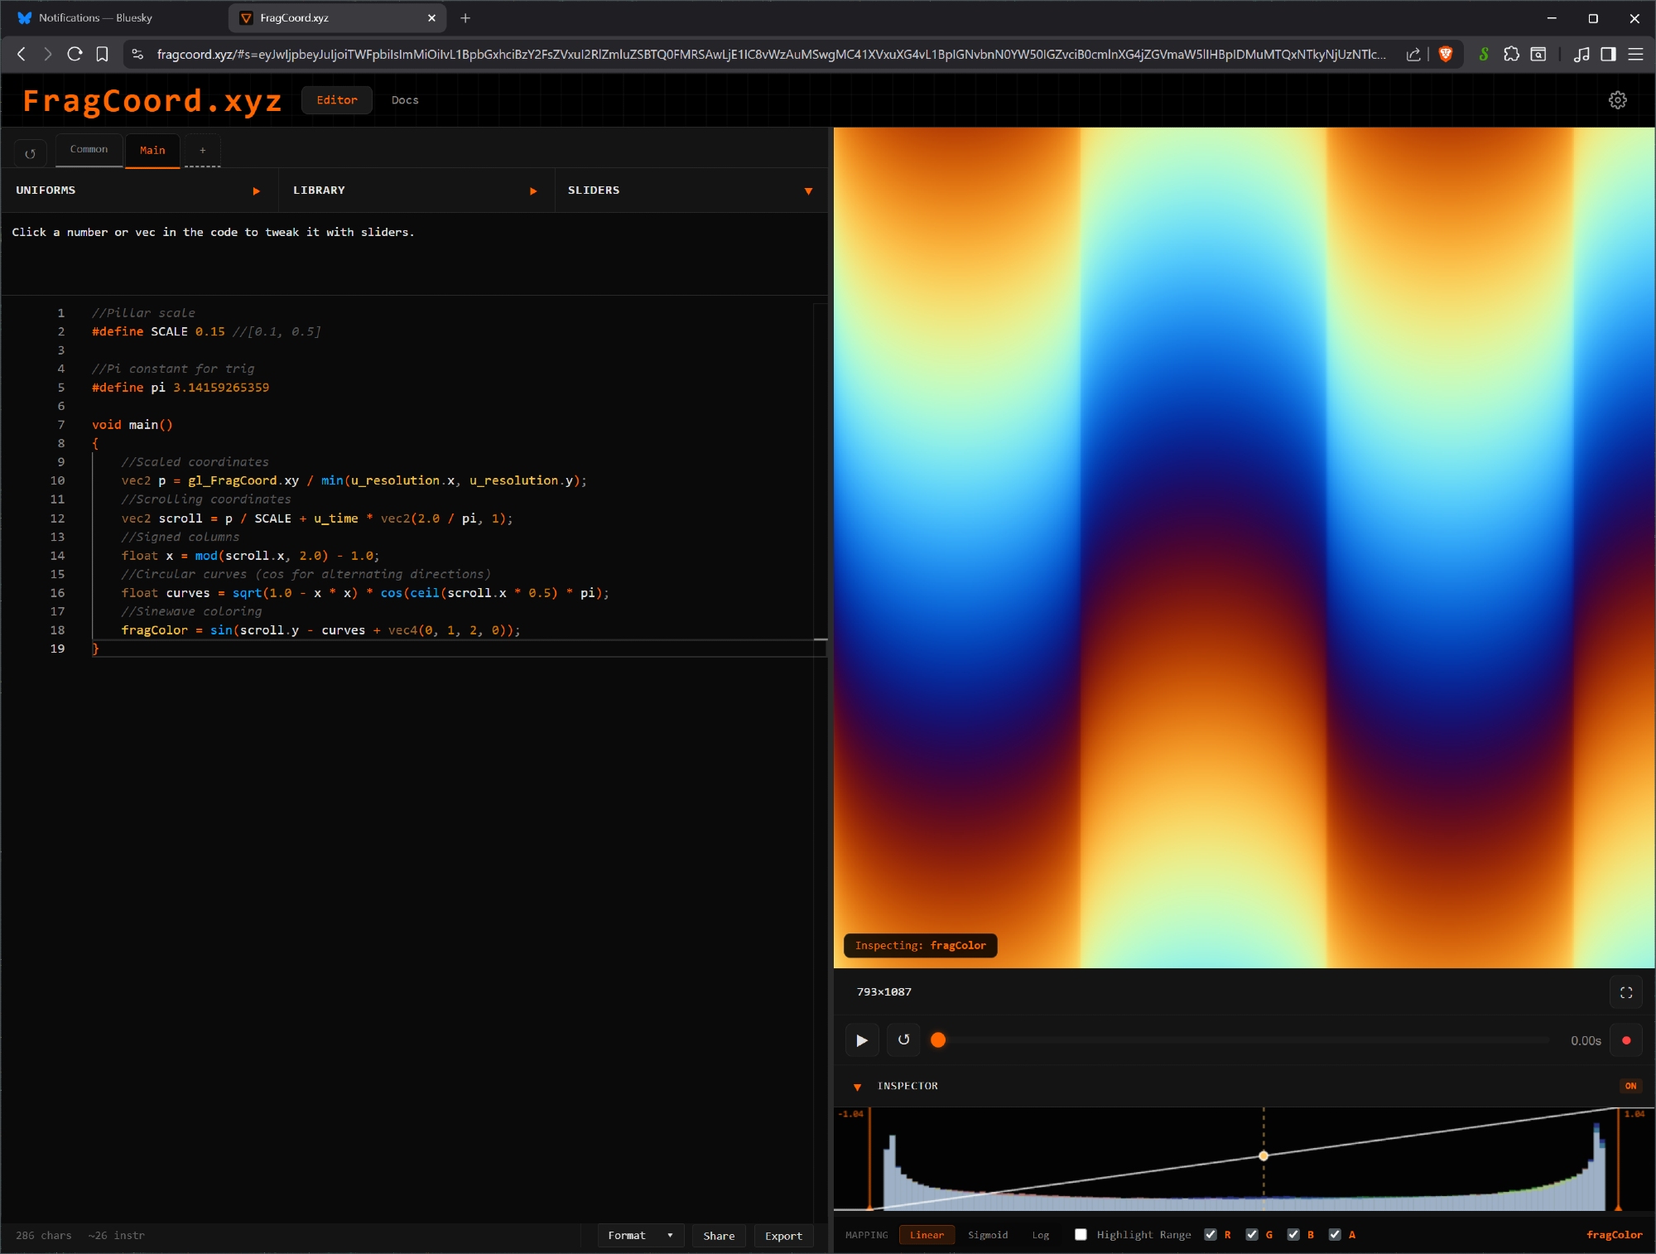This screenshot has height=1254, width=1656.
Task: Click the reset icon left of Common tab
Action: (31, 153)
